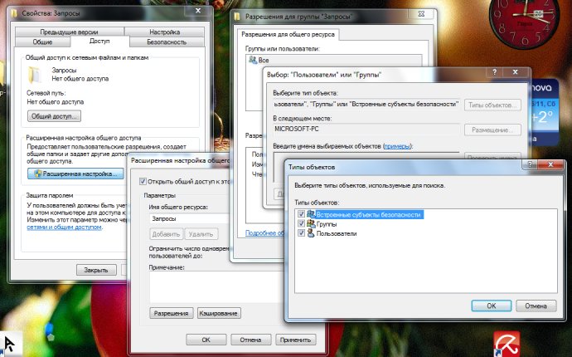Viewport: 572px width, 357px height.
Task: Switch to Общие tab
Action: [x=42, y=42]
